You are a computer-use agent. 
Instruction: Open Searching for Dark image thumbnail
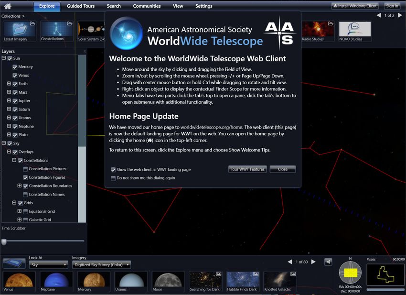pyautogui.click(x=205, y=282)
